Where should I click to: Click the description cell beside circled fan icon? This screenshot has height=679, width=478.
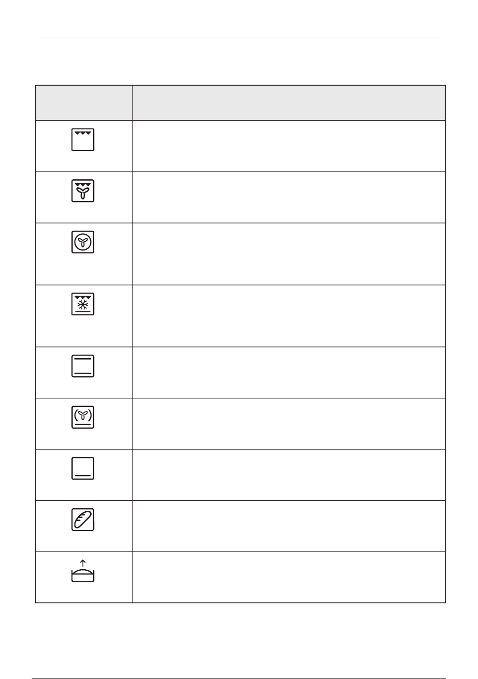coord(289,254)
